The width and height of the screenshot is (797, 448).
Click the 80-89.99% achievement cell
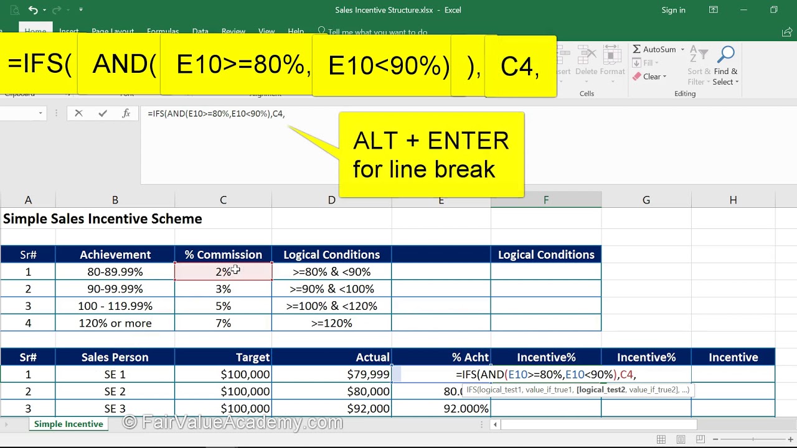(115, 272)
